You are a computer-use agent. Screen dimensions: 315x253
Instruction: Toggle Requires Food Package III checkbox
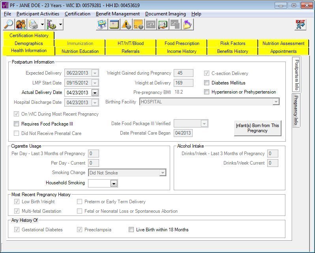tap(16, 124)
